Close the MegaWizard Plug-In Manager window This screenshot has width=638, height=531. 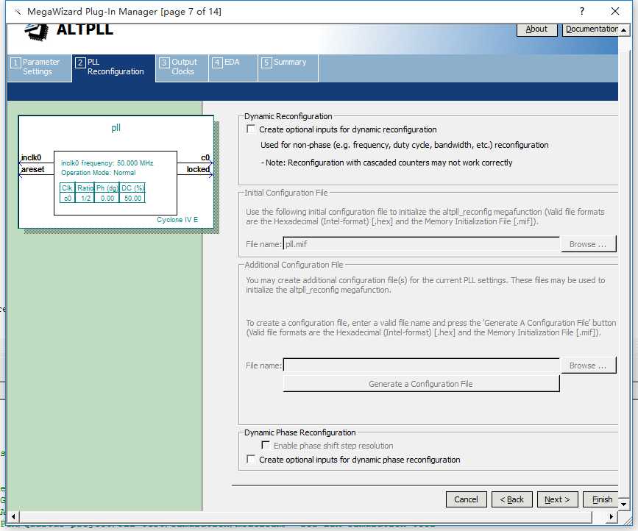[615, 11]
